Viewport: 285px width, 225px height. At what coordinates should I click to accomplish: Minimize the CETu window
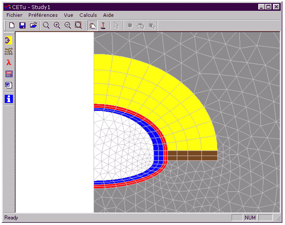tap(261, 7)
